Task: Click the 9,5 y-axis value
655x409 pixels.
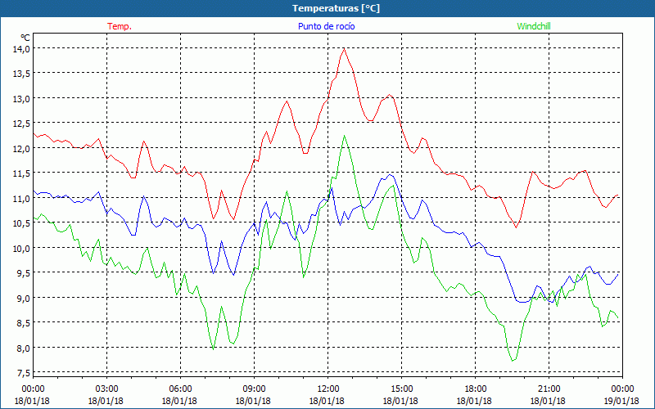Action: (x=24, y=273)
